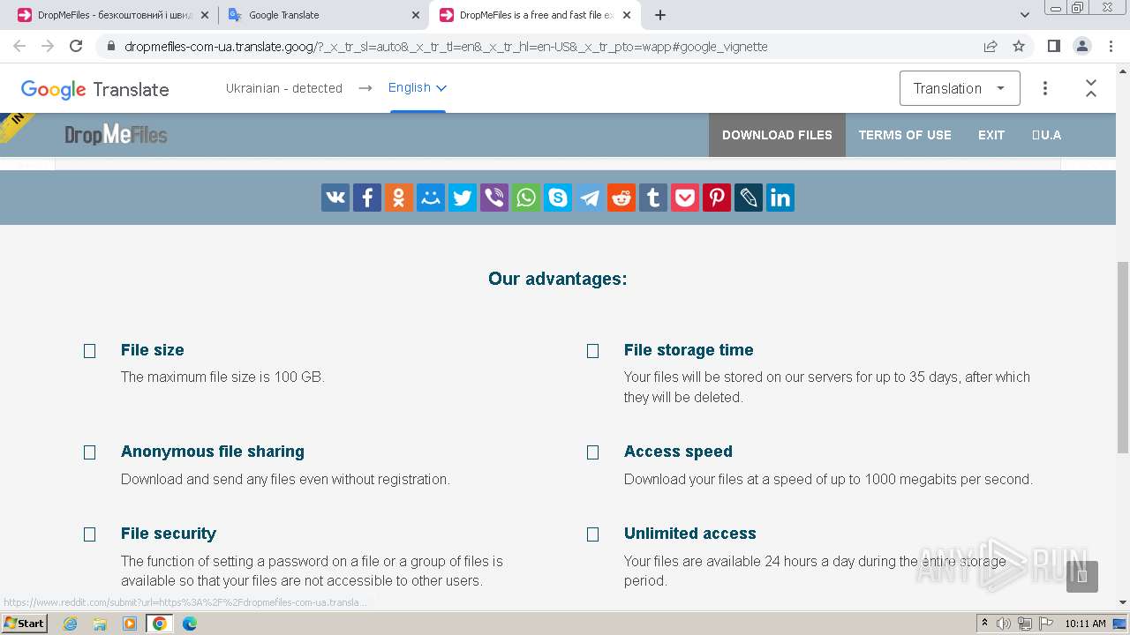This screenshot has height=635, width=1130.
Task: Share page on Pinterest
Action: (717, 198)
